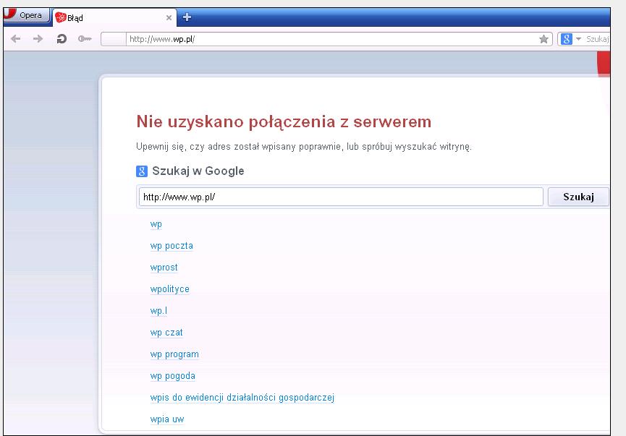
Task: Open the "wp poczta" suggestion link
Action: point(172,246)
